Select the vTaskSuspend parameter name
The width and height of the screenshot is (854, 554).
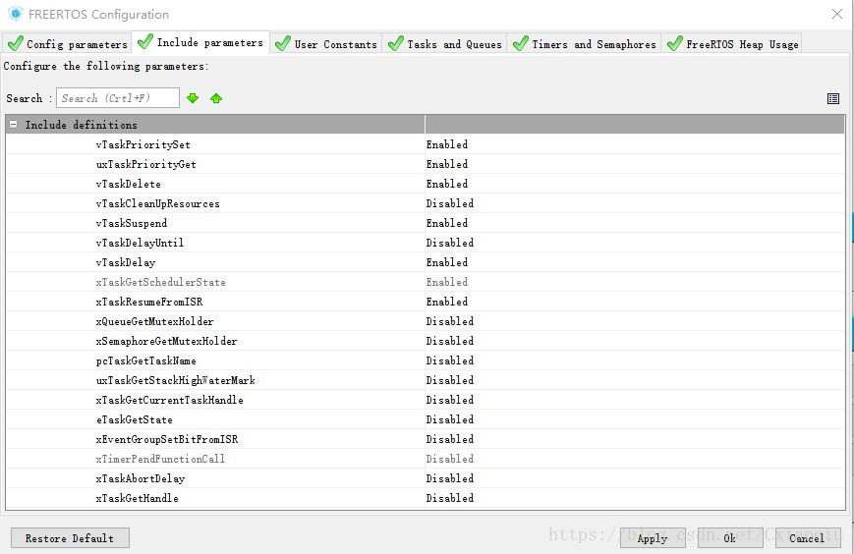132,223
